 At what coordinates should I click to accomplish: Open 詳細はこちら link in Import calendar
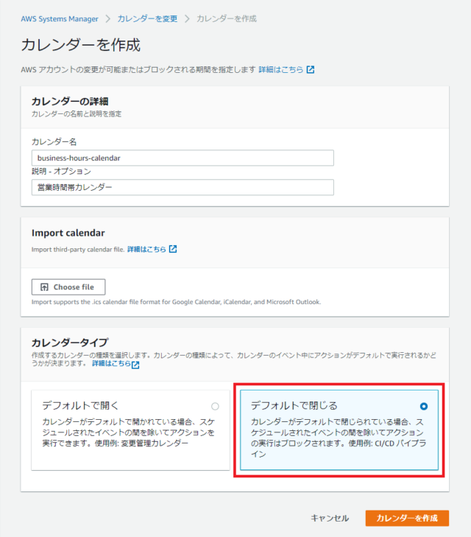(146, 249)
